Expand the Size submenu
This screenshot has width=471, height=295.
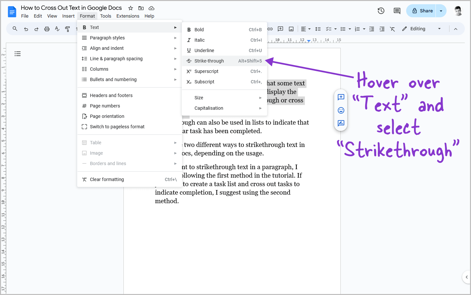[x=224, y=98]
